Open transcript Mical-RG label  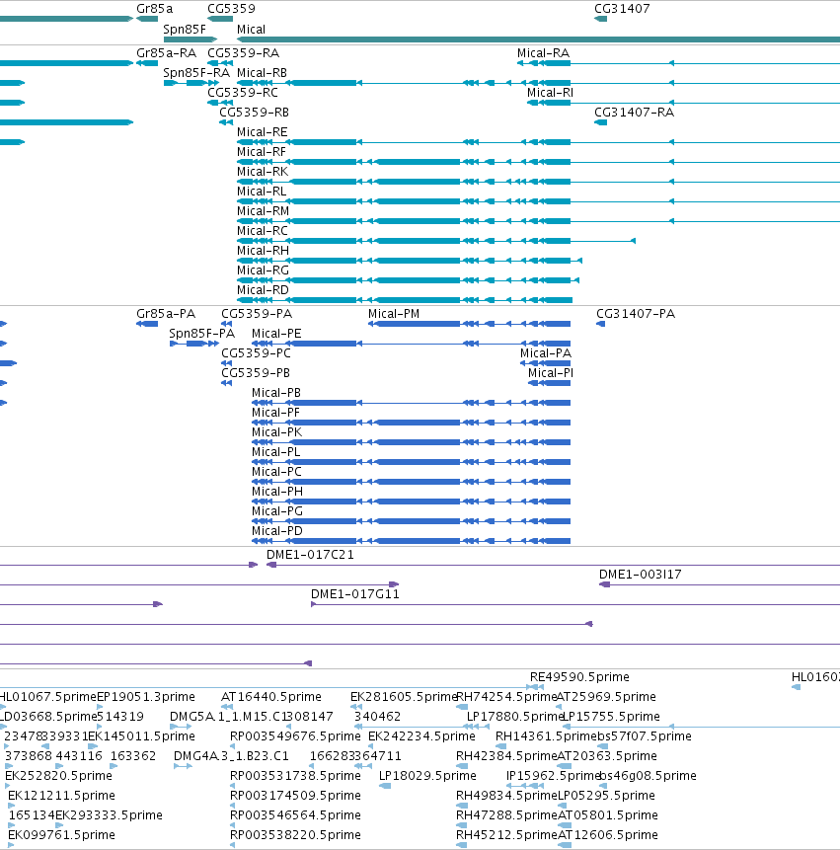click(x=263, y=270)
